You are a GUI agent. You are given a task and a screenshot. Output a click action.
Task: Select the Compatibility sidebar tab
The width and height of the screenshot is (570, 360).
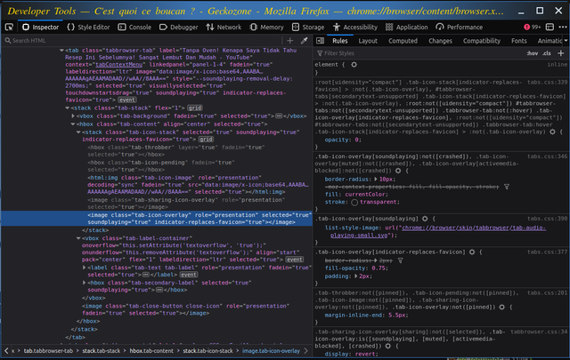coord(482,41)
